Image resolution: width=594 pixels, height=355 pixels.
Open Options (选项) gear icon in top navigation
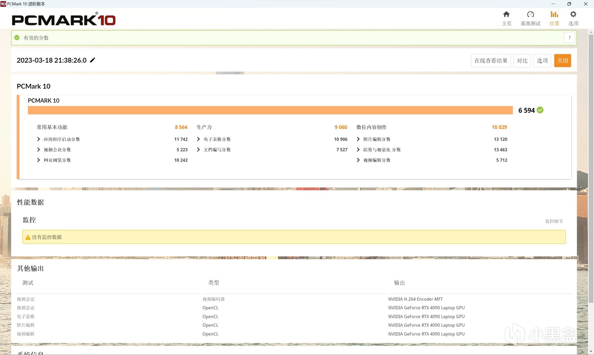pyautogui.click(x=573, y=14)
